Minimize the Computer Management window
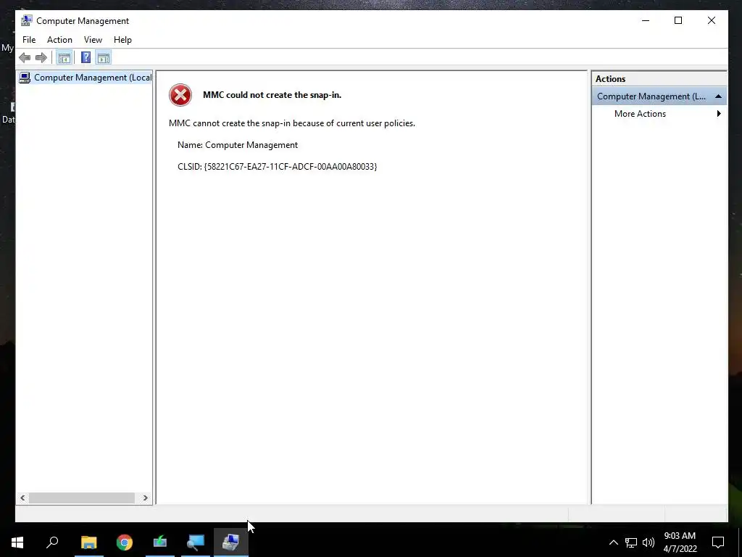 pos(646,20)
